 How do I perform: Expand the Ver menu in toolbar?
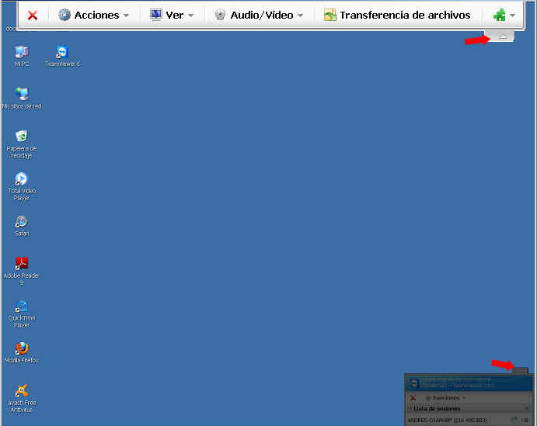click(172, 15)
